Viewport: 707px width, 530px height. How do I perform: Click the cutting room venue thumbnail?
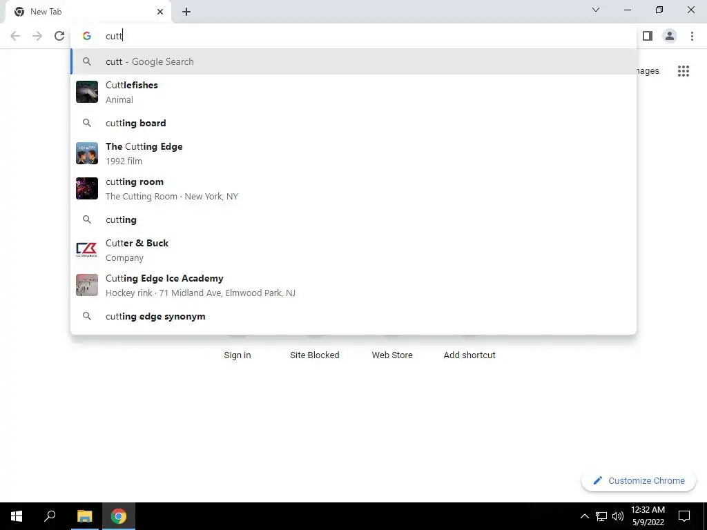[x=87, y=188]
